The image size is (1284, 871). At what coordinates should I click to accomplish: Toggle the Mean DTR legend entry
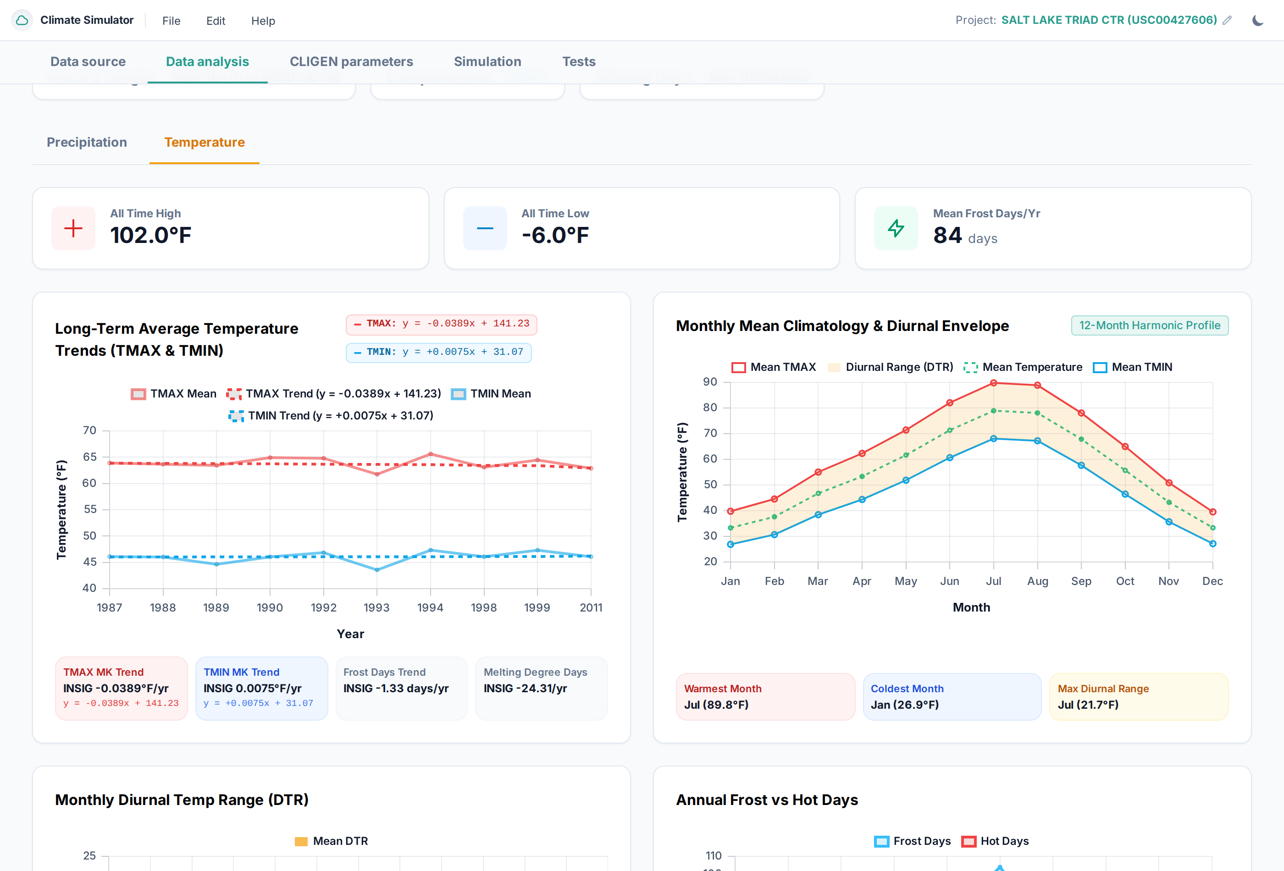[x=331, y=841]
